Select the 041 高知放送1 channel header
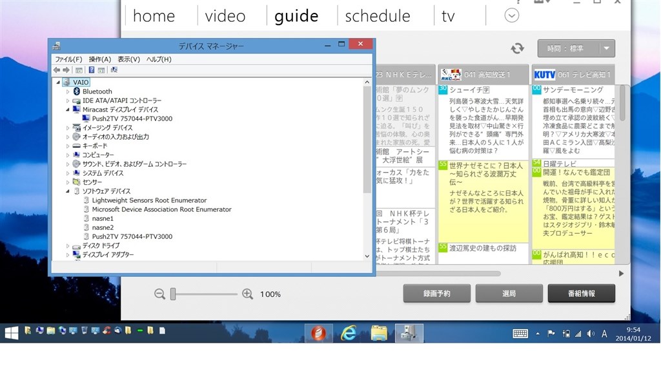This screenshot has width=661, height=371. point(483,75)
